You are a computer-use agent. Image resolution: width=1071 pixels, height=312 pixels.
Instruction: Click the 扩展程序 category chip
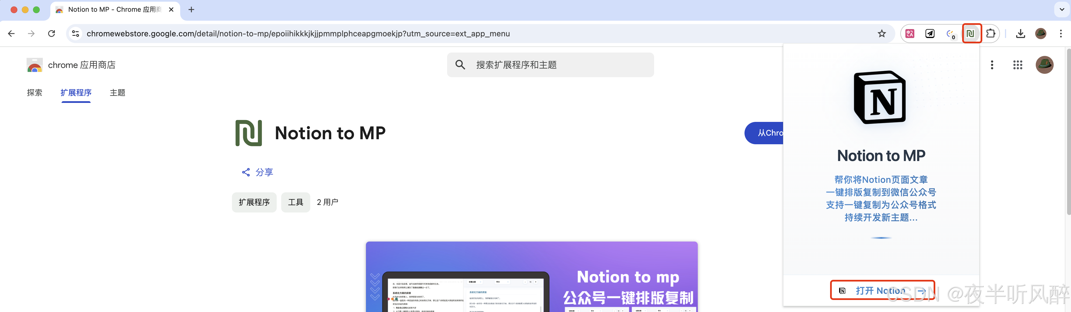254,202
